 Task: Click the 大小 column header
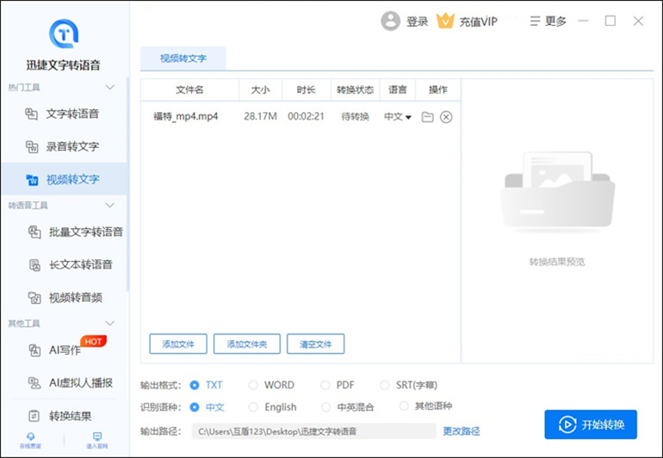coord(260,90)
